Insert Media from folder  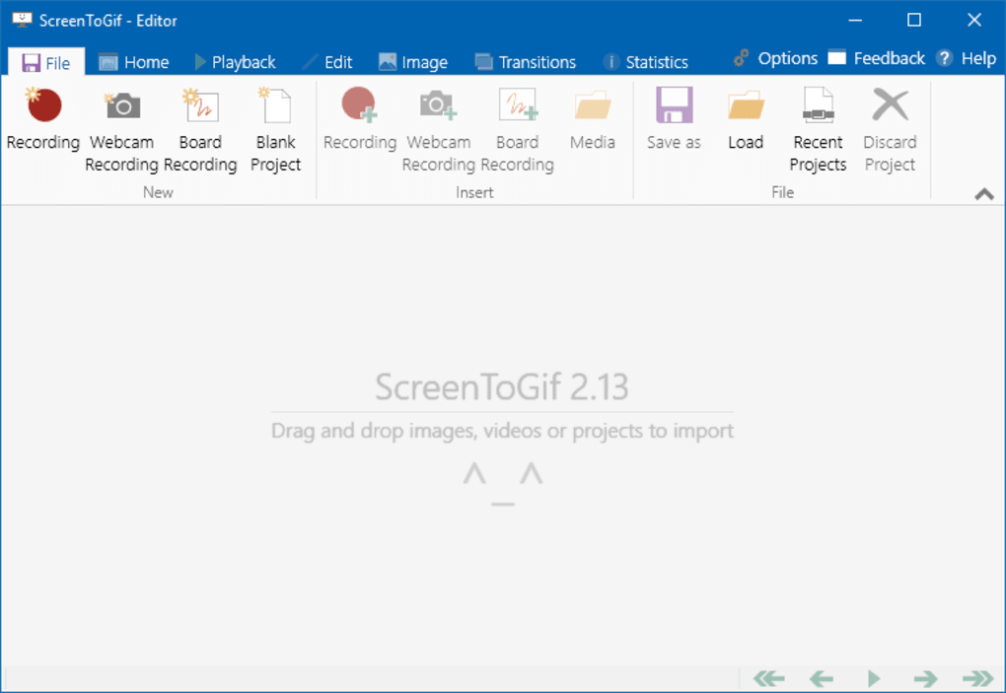(x=592, y=105)
